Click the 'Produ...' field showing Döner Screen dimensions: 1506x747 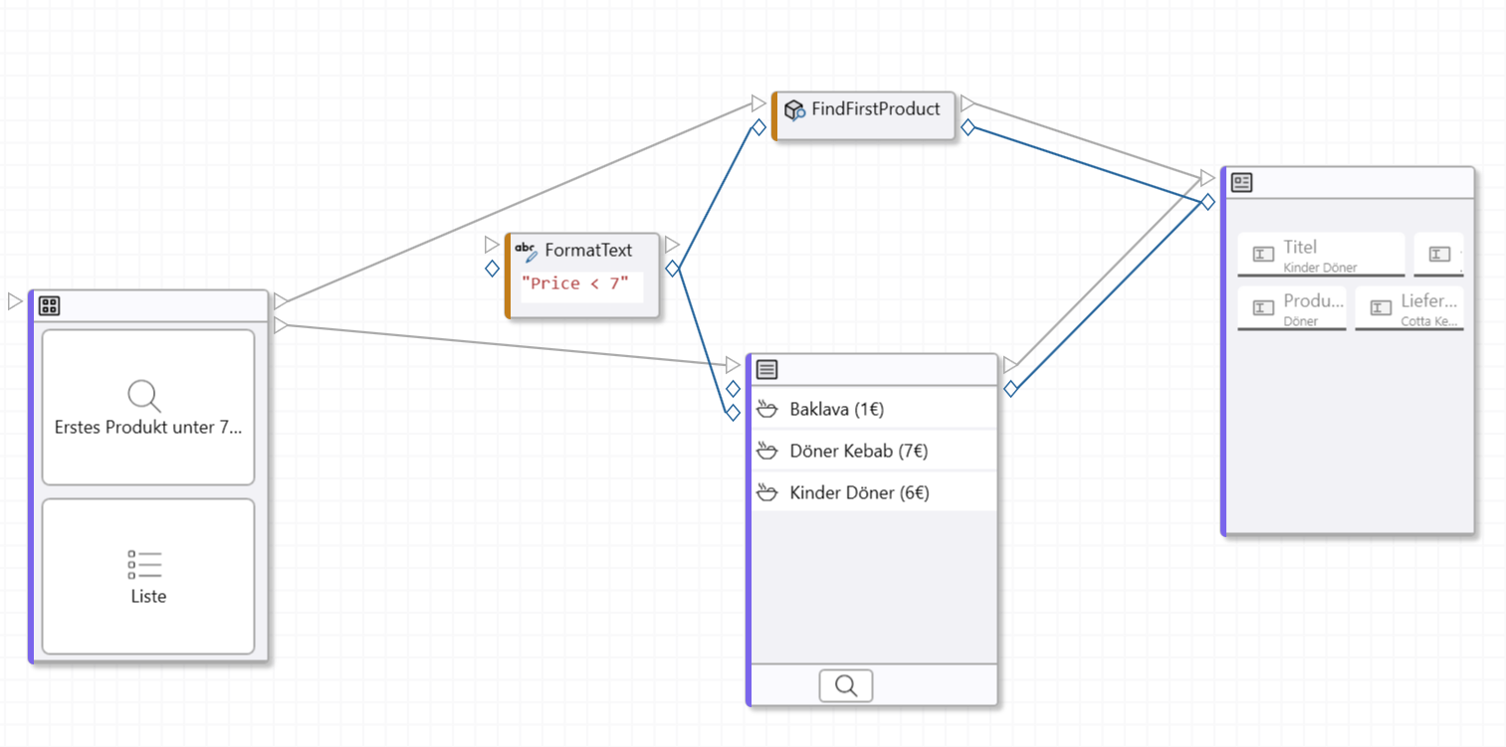coord(1292,308)
